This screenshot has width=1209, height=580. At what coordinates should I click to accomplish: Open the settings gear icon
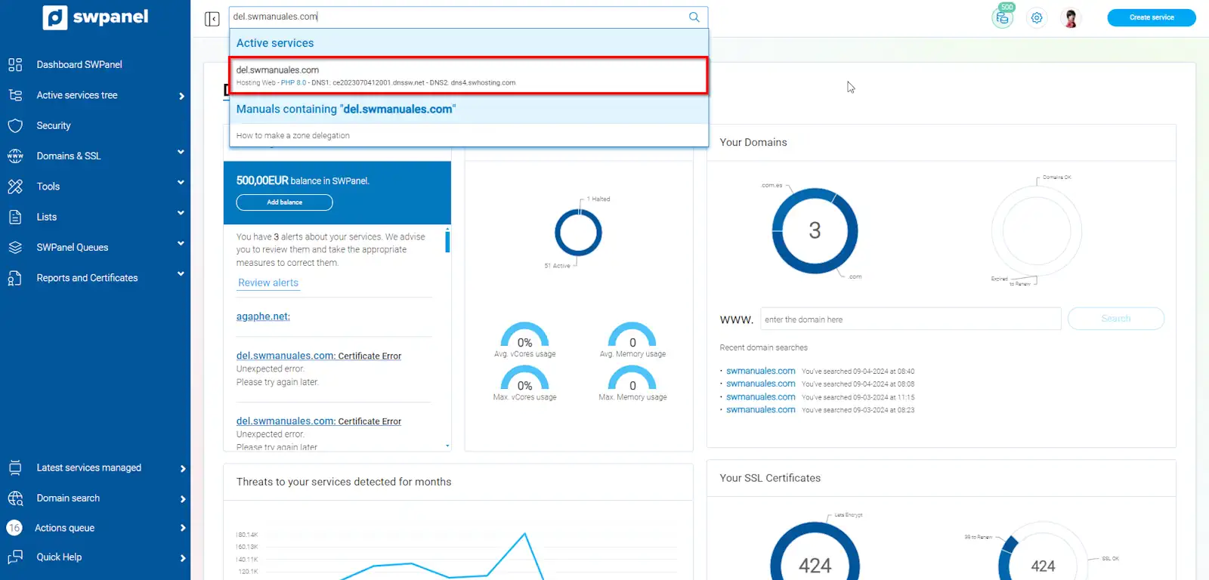click(1037, 18)
